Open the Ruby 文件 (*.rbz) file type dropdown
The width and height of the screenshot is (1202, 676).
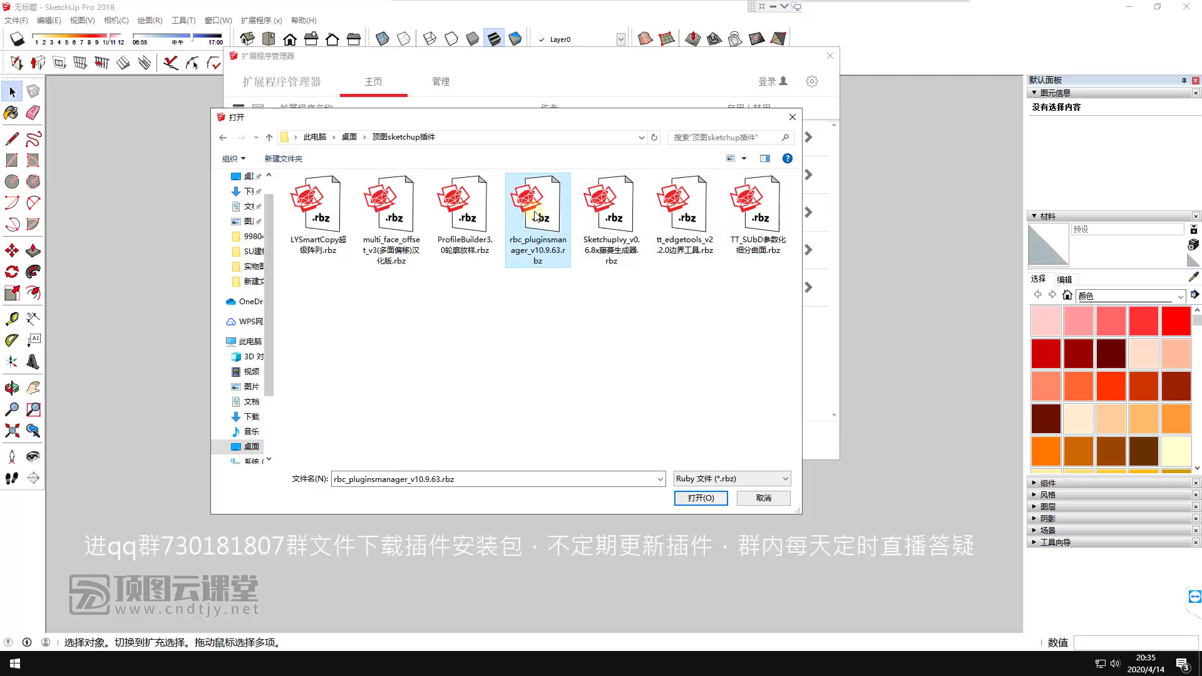[784, 478]
